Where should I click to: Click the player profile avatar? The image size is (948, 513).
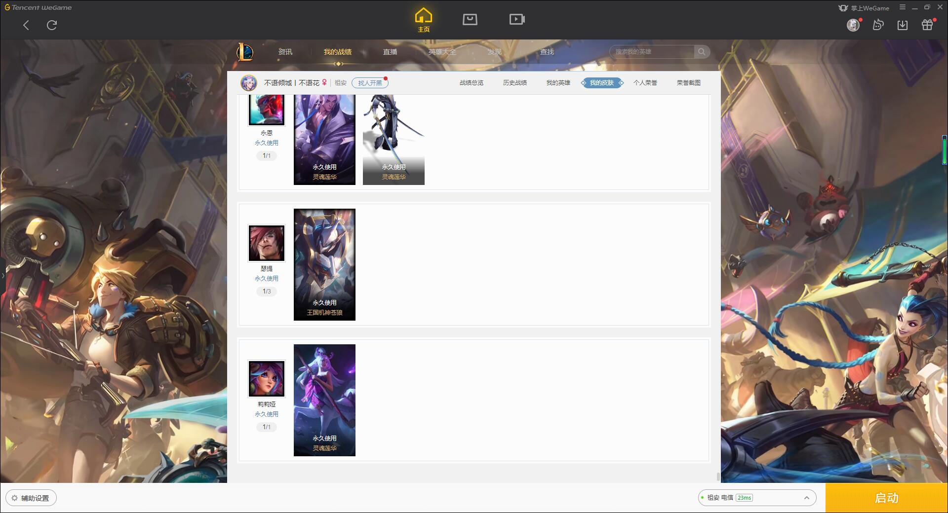tap(249, 83)
